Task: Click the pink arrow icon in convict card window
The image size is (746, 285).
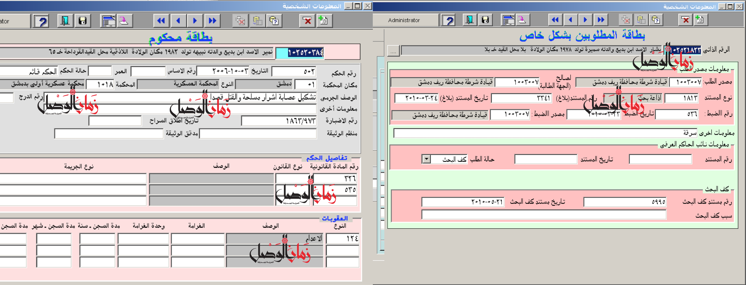Action: click(124, 21)
